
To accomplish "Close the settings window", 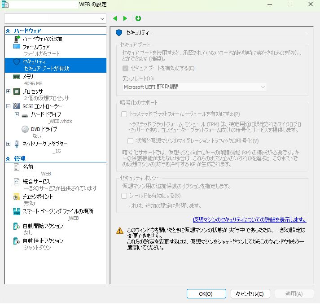I will pyautogui.click(x=311, y=4).
